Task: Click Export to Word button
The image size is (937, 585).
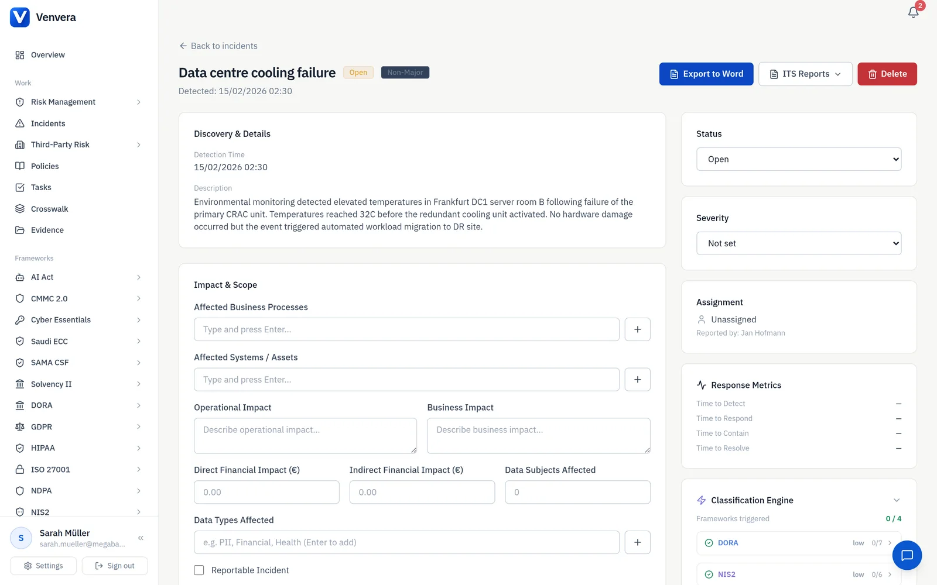Action: (706, 74)
